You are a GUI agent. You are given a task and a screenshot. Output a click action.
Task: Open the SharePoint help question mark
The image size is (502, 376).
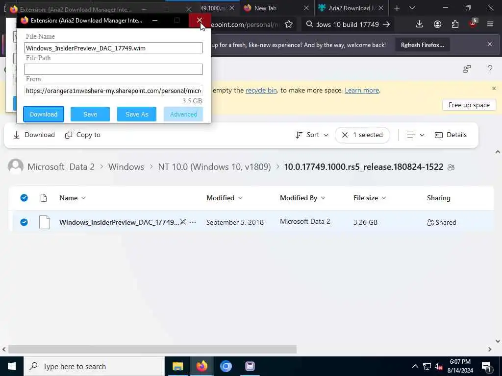(x=490, y=69)
